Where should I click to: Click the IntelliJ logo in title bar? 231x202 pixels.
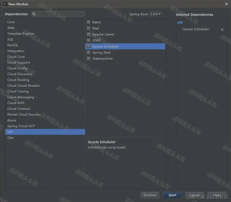[x=5, y=4]
